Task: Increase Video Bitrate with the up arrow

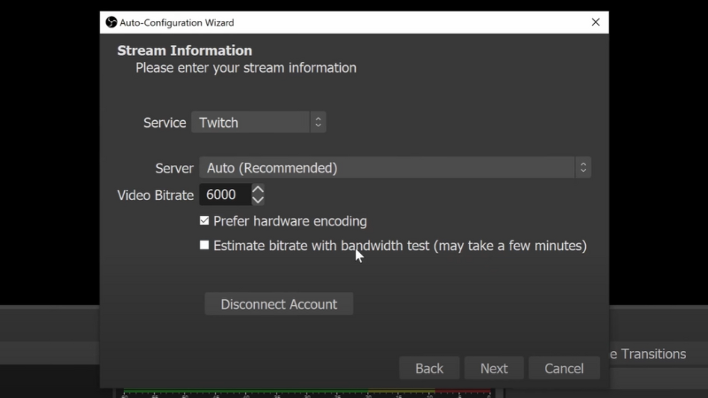Action: (x=258, y=189)
